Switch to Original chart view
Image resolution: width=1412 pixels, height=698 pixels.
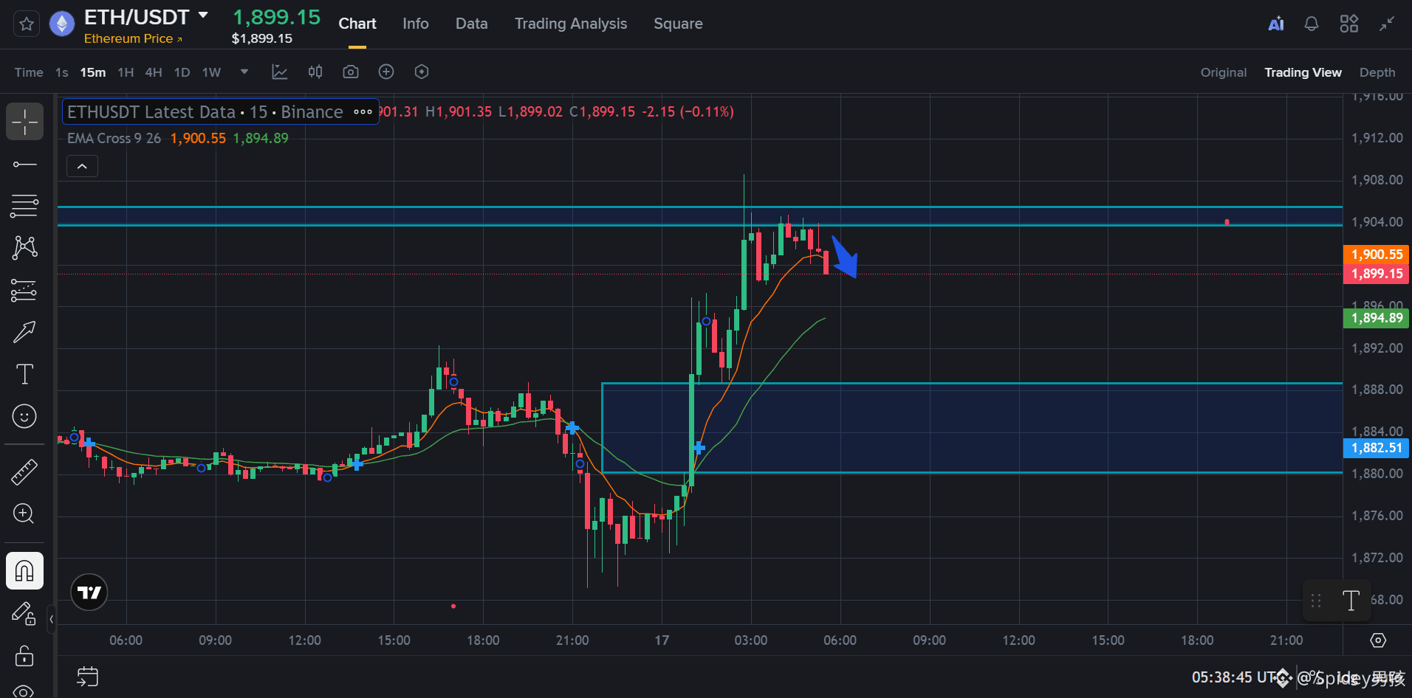[1224, 72]
